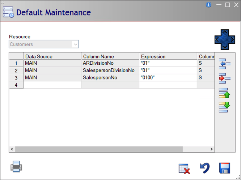Select row header number 2
Viewport: 241px width, 180px height.
pyautogui.click(x=16, y=70)
